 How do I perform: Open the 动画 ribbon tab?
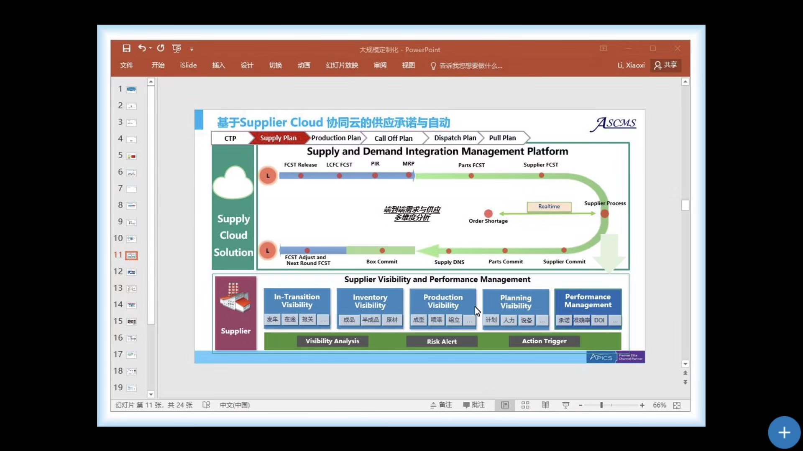[x=304, y=65]
